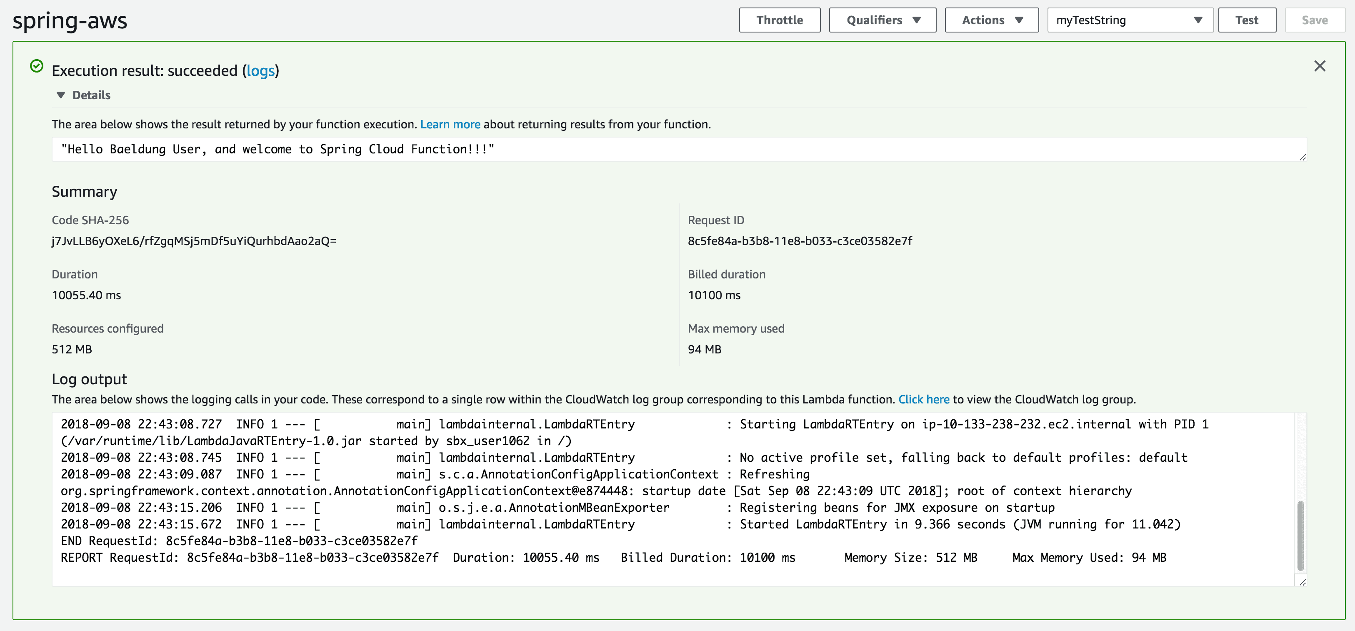1355x631 pixels.
Task: Click the Request ID value text
Action: 800,241
